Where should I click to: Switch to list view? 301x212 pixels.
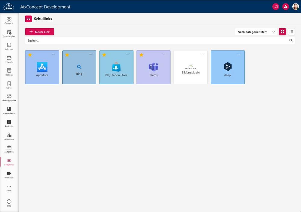[x=291, y=32]
